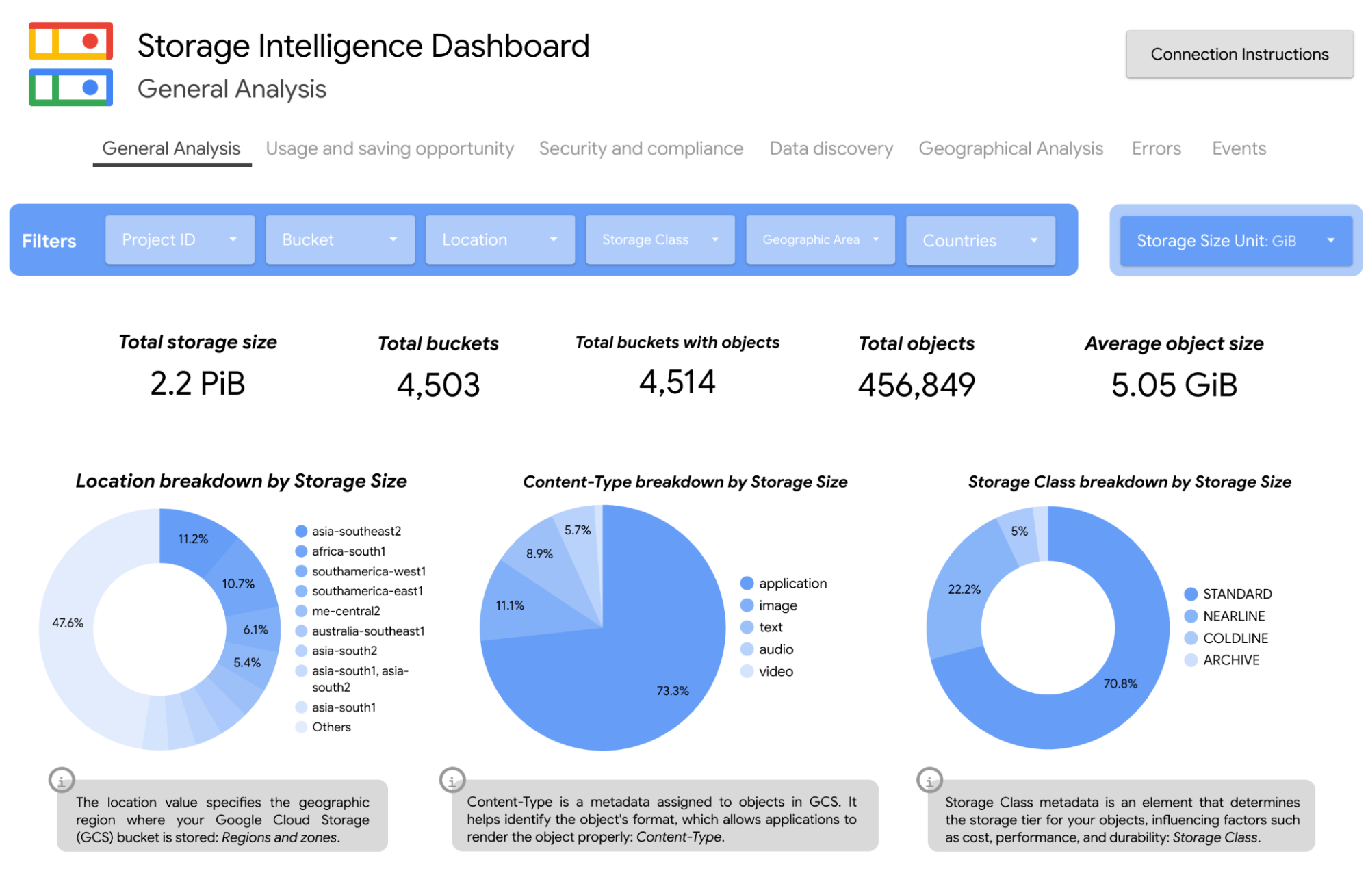The width and height of the screenshot is (1368, 873).
Task: Open the Project ID filter dropdown
Action: tap(180, 239)
